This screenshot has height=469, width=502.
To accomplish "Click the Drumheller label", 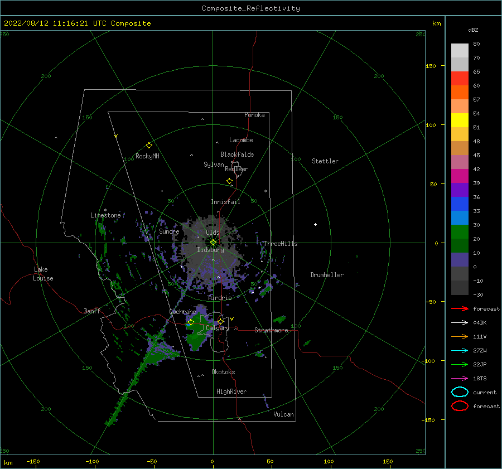I will click(327, 275).
